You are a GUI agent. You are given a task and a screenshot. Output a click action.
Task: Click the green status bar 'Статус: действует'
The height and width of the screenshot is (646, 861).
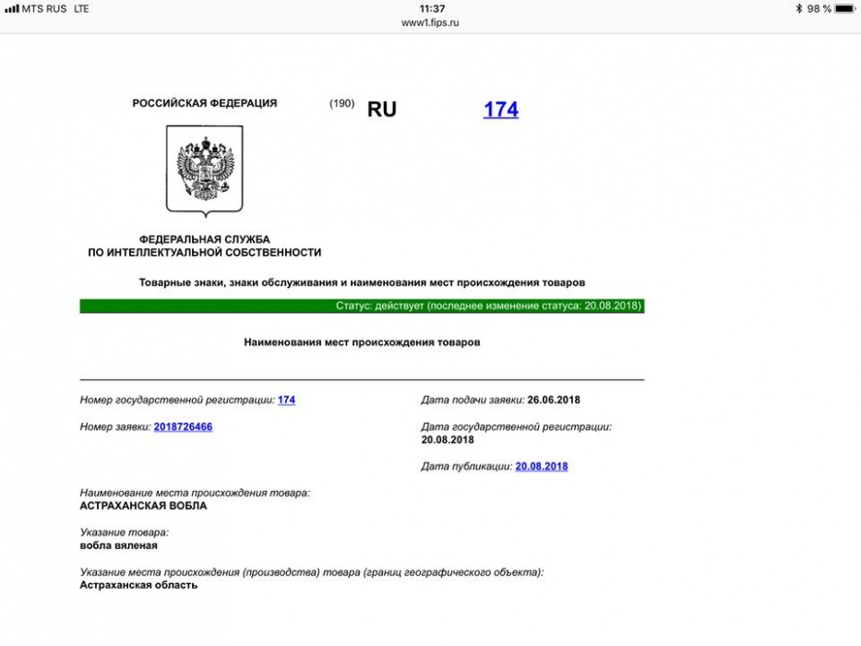[x=362, y=305]
